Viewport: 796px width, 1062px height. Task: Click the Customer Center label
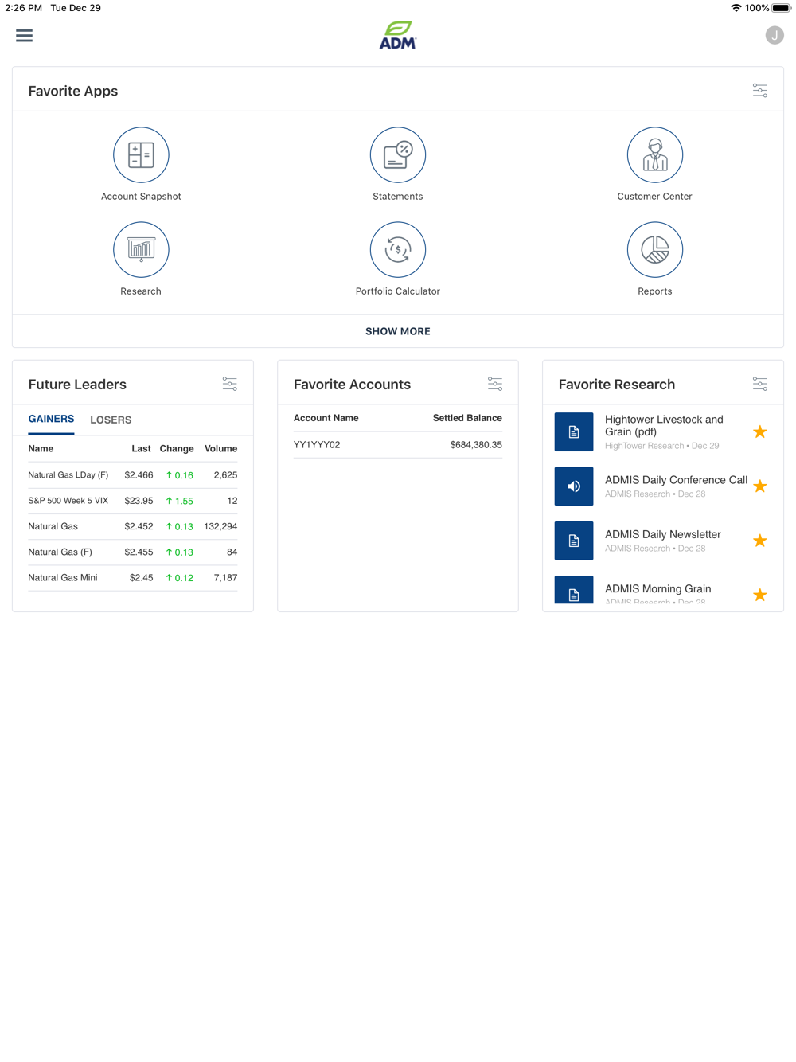pyautogui.click(x=655, y=197)
